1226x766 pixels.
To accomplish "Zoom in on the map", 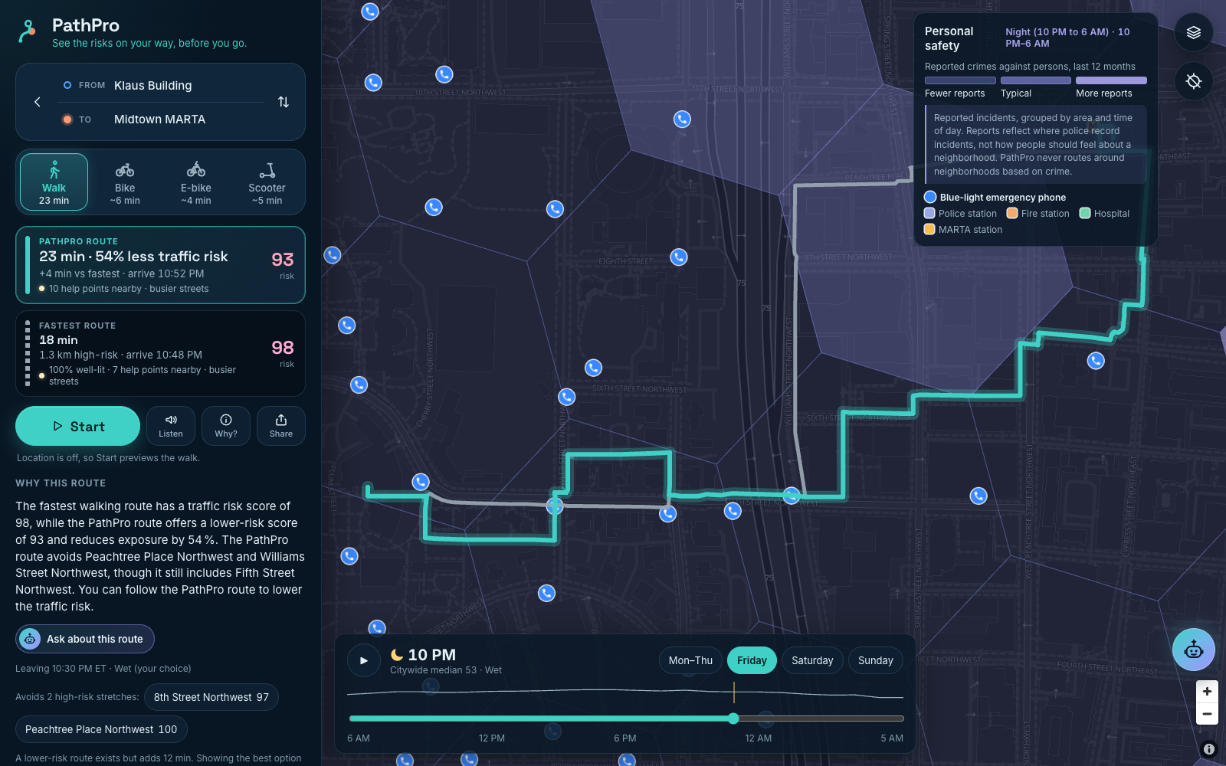I will (1207, 692).
